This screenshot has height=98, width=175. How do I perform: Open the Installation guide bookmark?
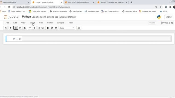(x=92, y=11)
